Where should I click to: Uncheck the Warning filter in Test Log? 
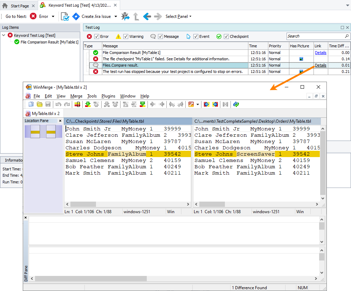tap(125, 36)
